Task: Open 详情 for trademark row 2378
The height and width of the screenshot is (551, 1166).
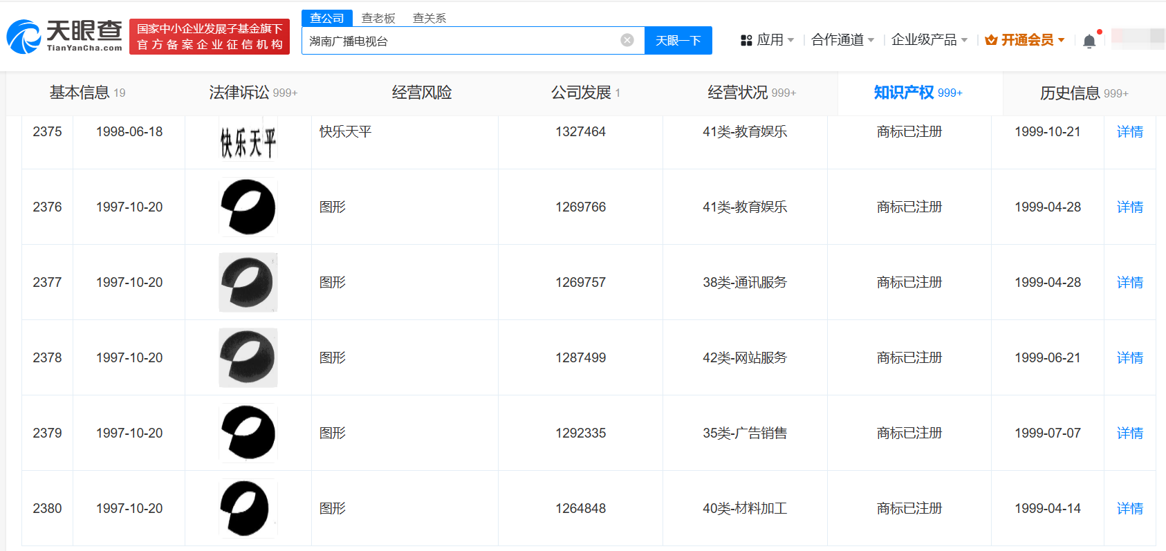Action: [x=1130, y=357]
